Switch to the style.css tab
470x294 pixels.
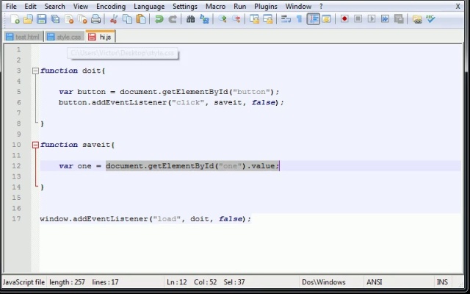click(x=65, y=37)
